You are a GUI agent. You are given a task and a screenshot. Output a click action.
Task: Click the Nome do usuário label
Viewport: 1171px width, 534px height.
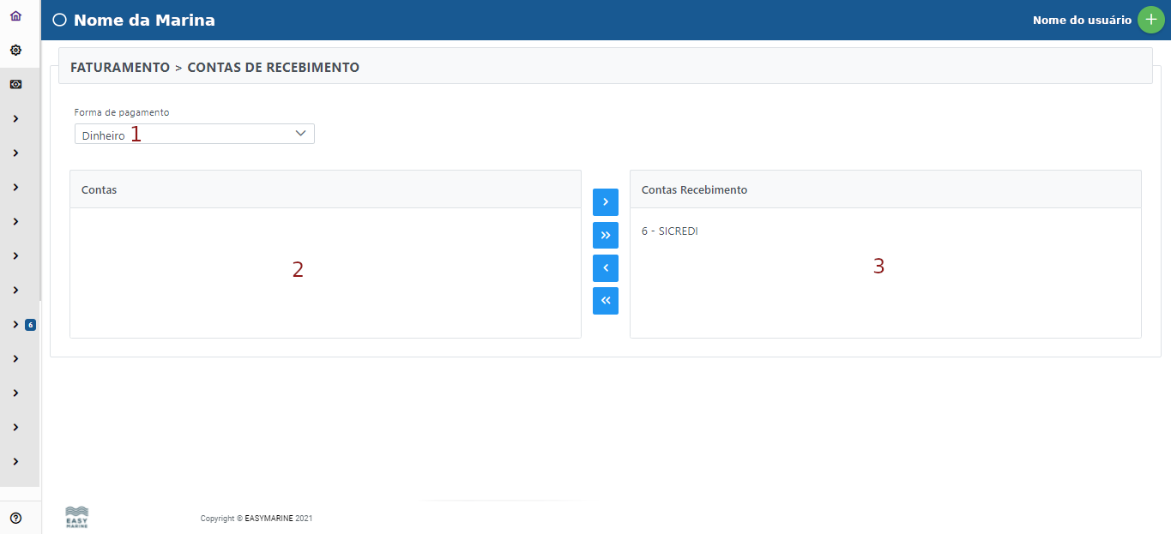[1081, 20]
